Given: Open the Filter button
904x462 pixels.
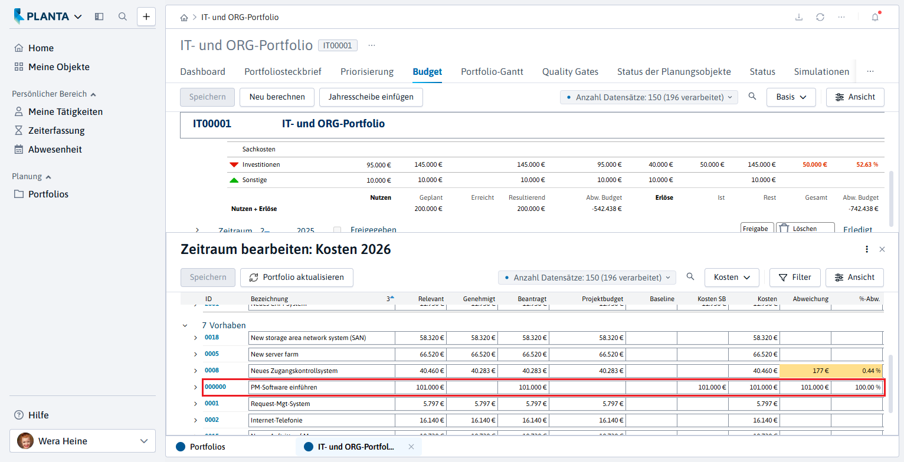Looking at the screenshot, I should [x=795, y=277].
